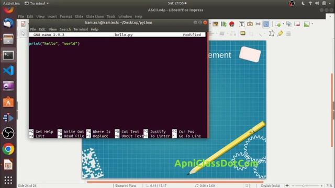
Task: Select the eraser shape on the slide
Action: (x=250, y=54)
